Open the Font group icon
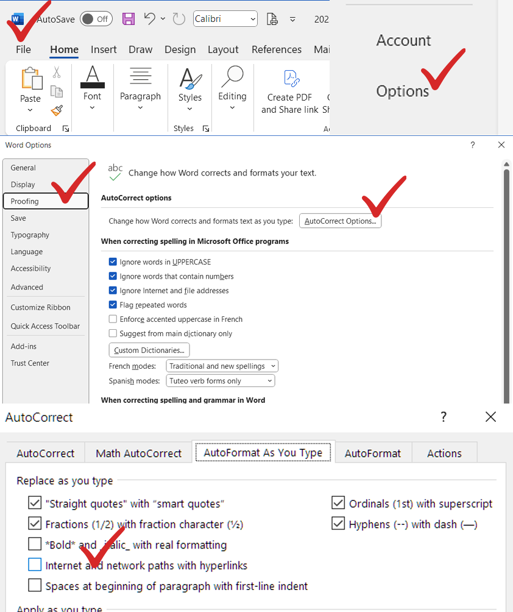The width and height of the screenshot is (513, 612). tap(93, 77)
